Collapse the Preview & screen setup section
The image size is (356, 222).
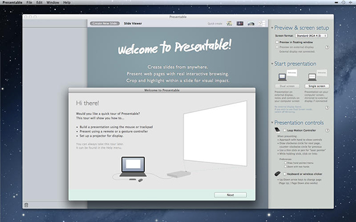point(272,28)
